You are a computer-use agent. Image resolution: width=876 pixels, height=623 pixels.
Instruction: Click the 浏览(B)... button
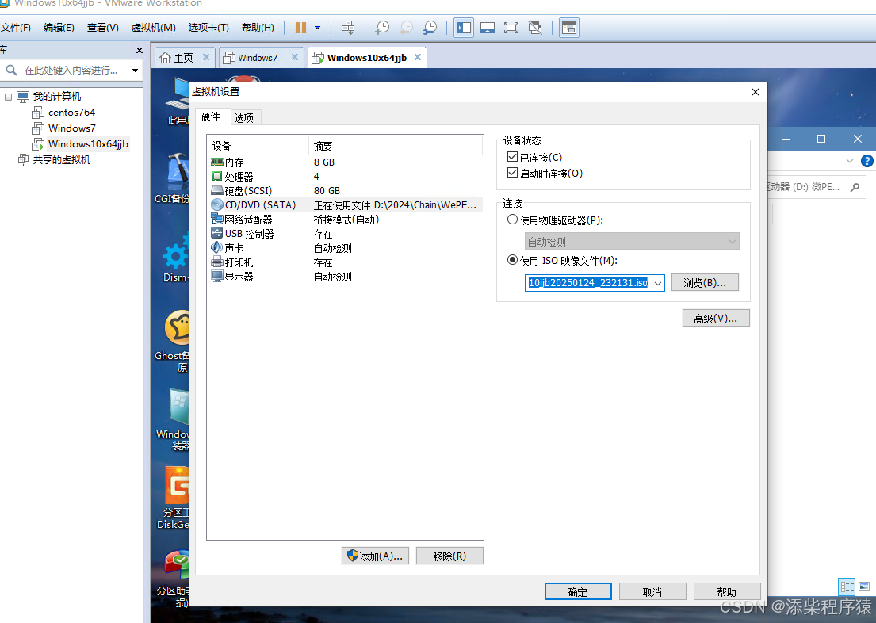pyautogui.click(x=705, y=283)
